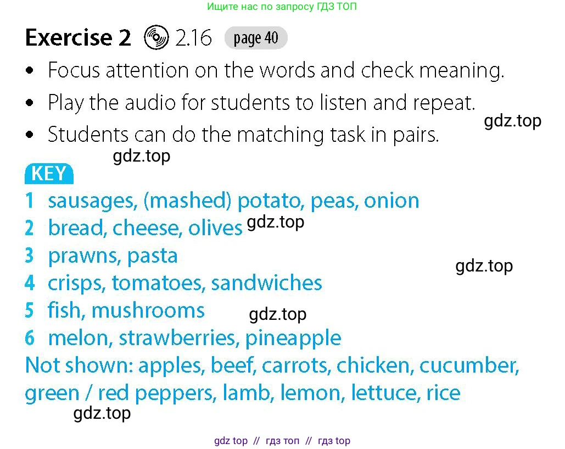Select answer line 2 bread, cheese, olives
The height and width of the screenshot is (449, 565).
tap(133, 228)
